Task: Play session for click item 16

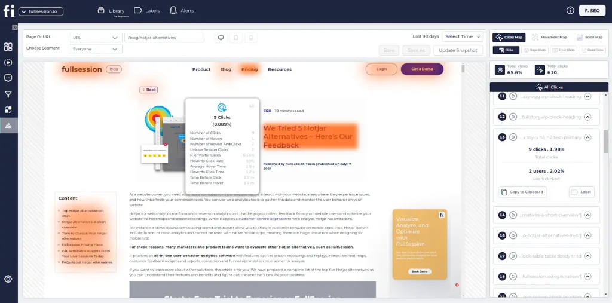Action: coord(513,235)
